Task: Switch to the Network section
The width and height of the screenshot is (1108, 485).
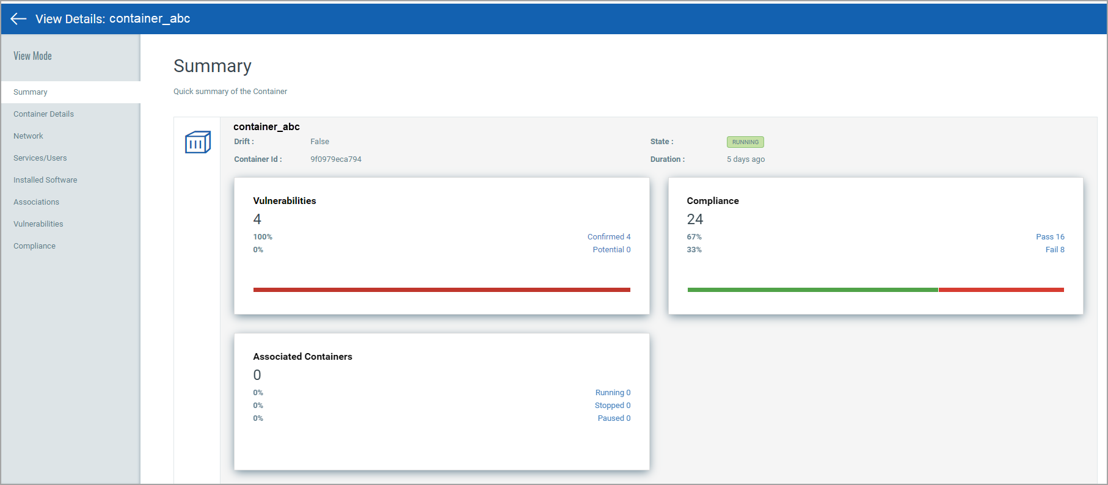Action: pyautogui.click(x=71, y=136)
